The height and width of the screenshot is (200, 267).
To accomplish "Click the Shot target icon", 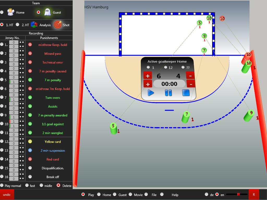I will [58, 25].
